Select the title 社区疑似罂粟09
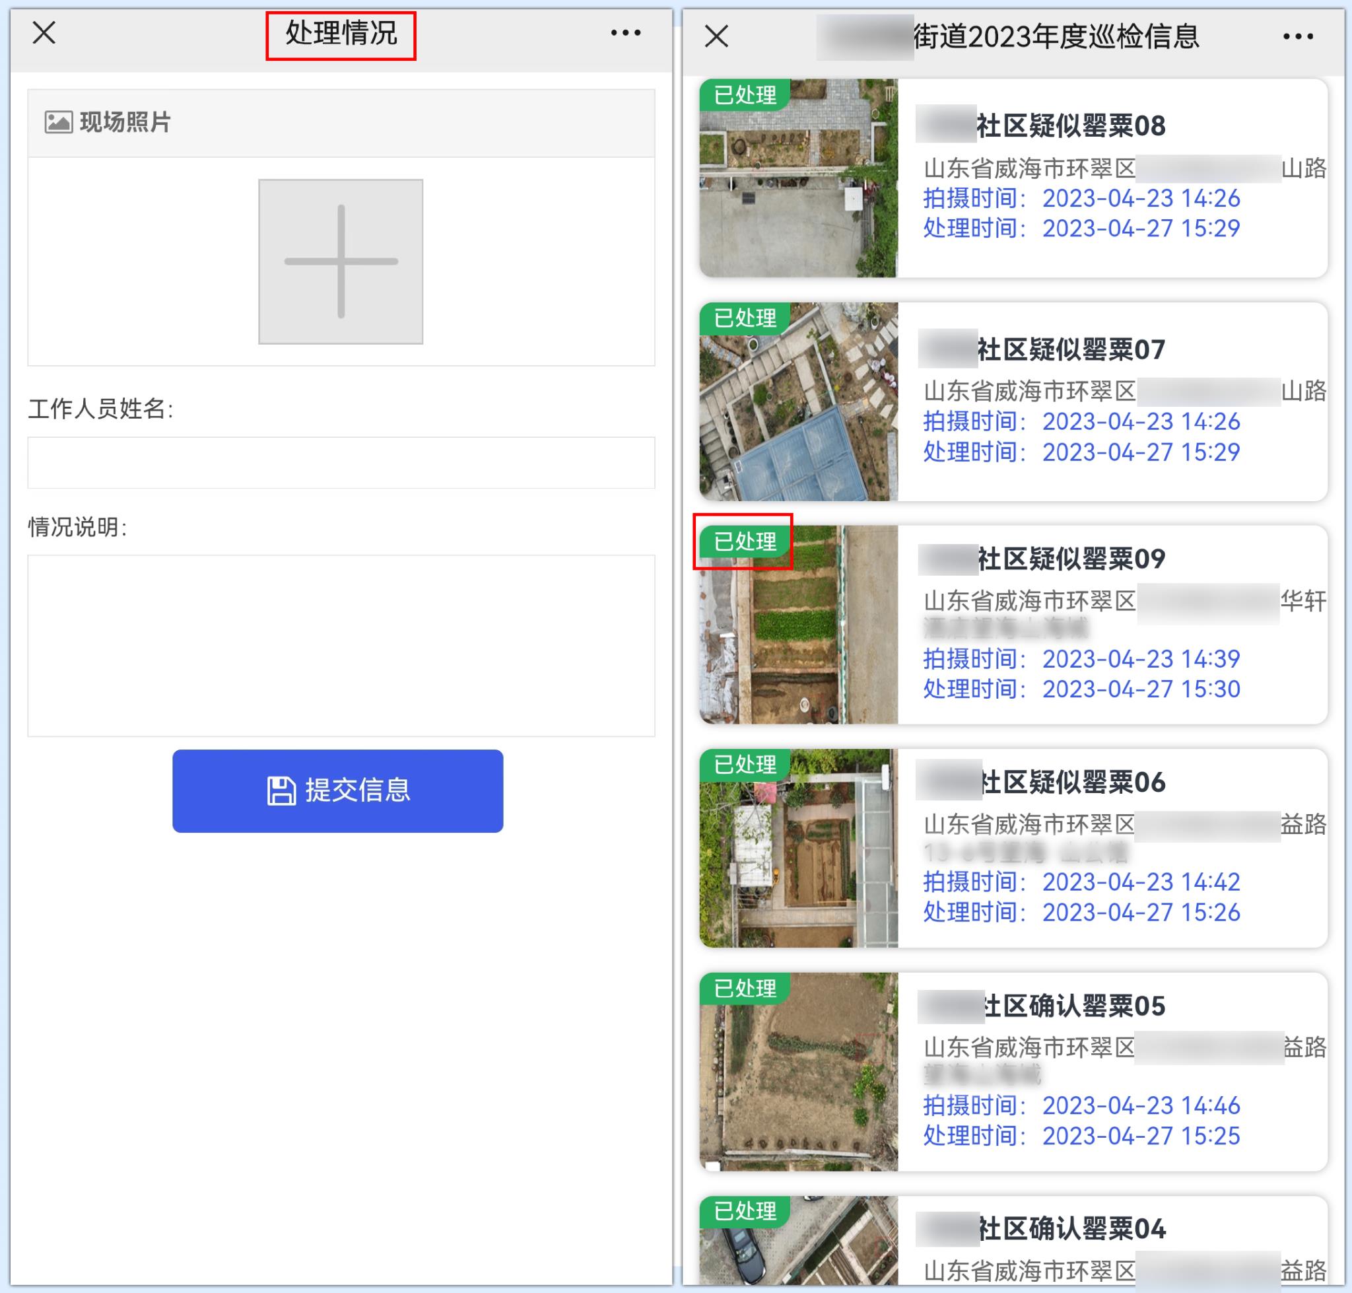This screenshot has height=1293, width=1352. click(1071, 559)
